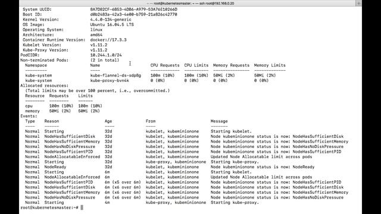This screenshot has width=381, height=214.
Task: Click the 'Container Runtime Version:' label
Action: click(x=54, y=40)
